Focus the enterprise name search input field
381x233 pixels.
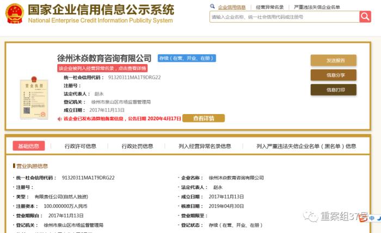coord(283,17)
